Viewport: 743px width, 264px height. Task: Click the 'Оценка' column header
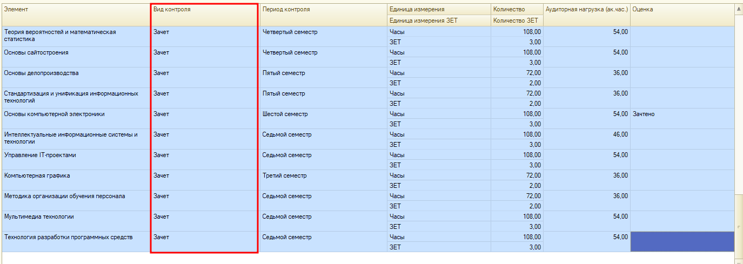(x=682, y=10)
